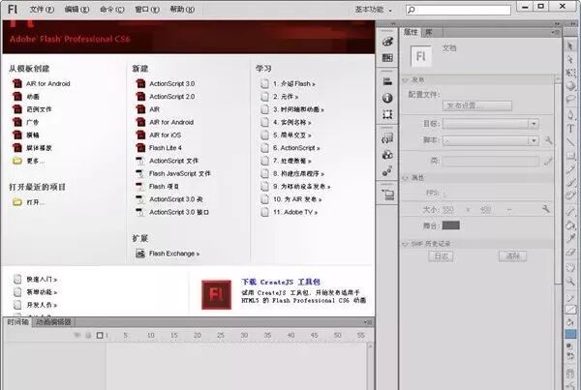Open the Align panel icon
Viewport: 581px width, 390px height.
pyautogui.click(x=387, y=81)
